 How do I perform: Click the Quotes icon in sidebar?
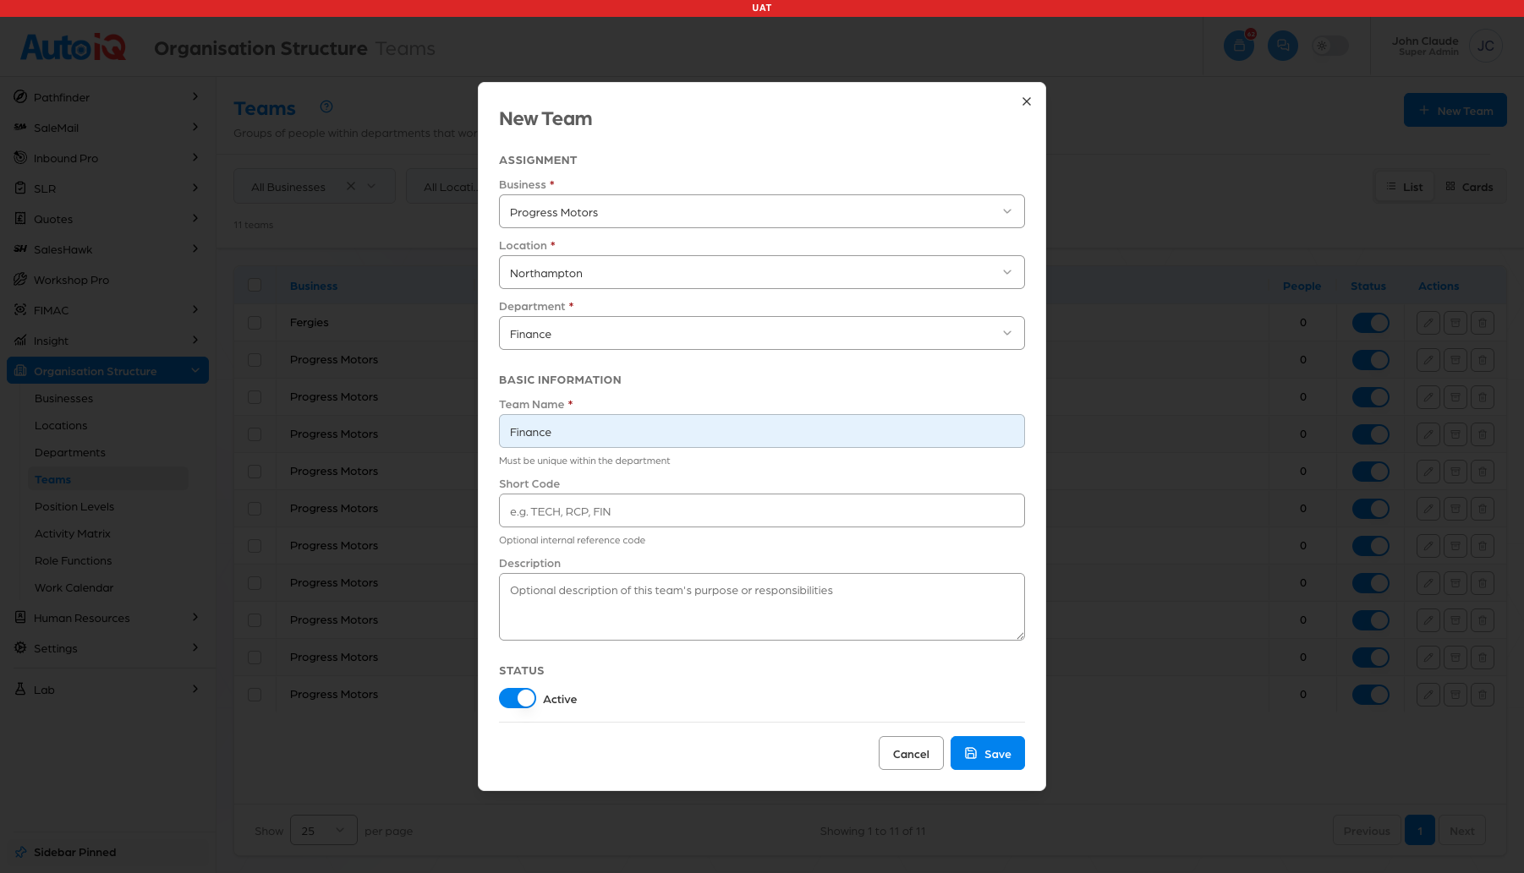click(20, 219)
